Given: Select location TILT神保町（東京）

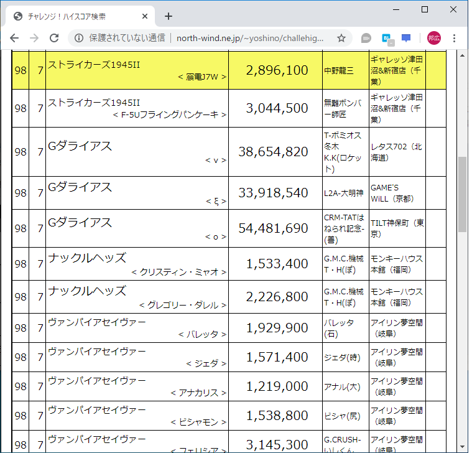Looking at the screenshot, I should point(397,228).
